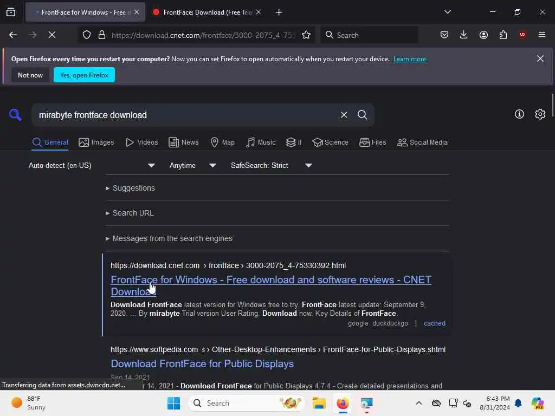Open the SafeSearch: Strict dropdown
555x416 pixels.
click(x=271, y=166)
